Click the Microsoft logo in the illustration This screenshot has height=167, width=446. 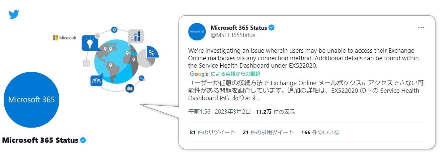65,38
